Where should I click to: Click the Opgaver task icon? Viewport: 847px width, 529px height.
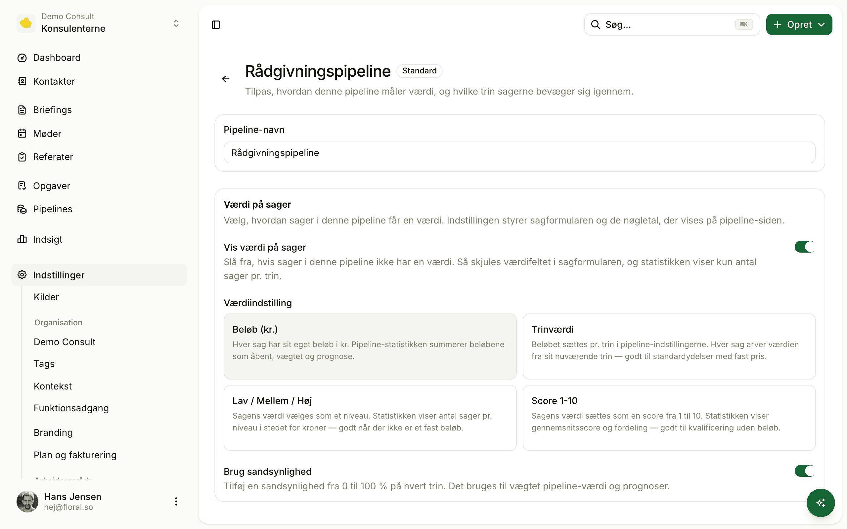tap(22, 186)
